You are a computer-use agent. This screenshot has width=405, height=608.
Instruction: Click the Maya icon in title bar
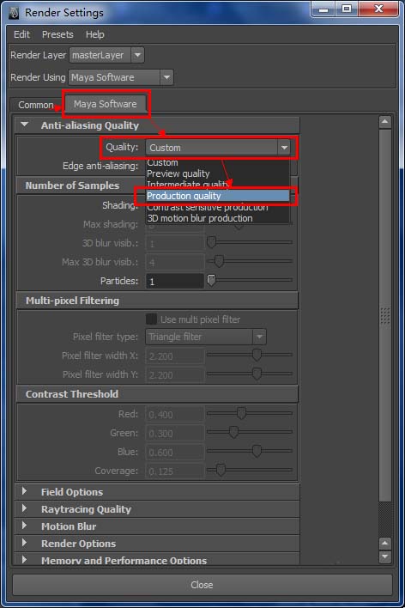tap(14, 13)
